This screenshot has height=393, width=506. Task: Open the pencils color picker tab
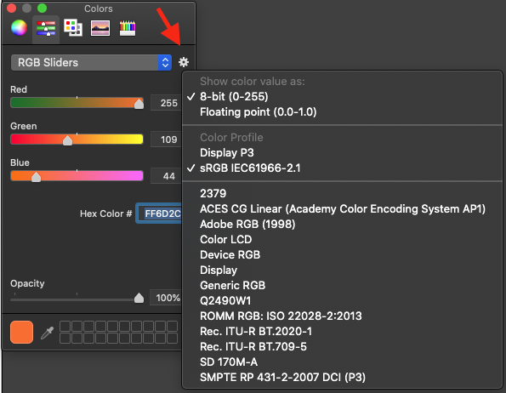(128, 28)
